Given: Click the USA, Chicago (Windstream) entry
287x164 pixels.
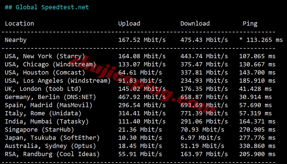Looking at the screenshot, I should point(50,64).
